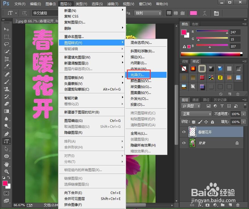Viewport: 249px width, 209px height.
Task: Select the Brush tool
Action: (7, 82)
